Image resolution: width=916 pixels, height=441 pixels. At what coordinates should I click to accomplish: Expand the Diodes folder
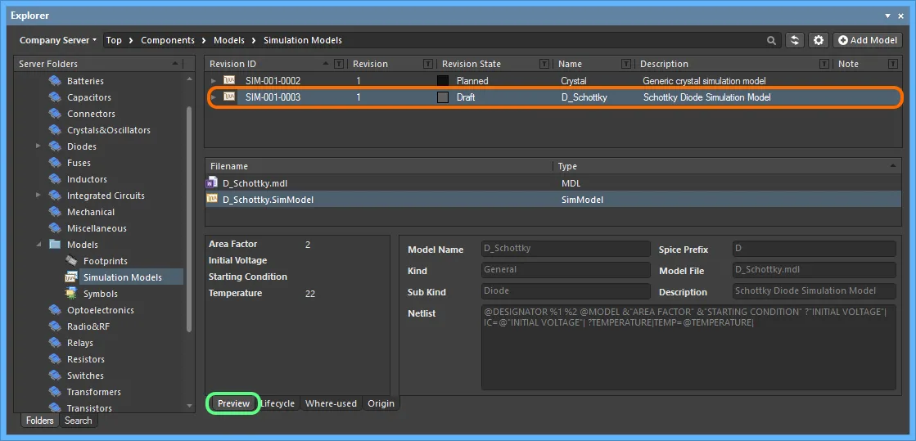38,146
